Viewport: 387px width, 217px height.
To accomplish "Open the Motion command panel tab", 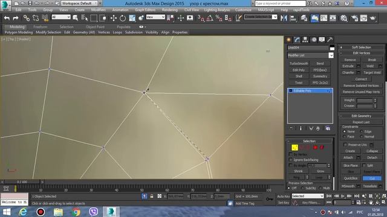I will pos(314,40).
